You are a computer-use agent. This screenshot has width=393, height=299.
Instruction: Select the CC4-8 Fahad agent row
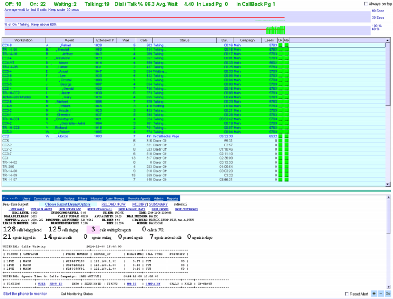point(194,45)
